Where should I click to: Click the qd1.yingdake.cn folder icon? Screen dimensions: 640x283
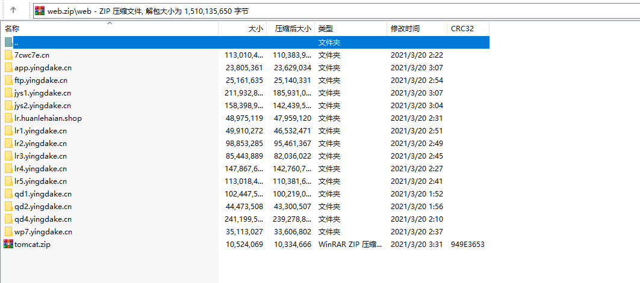point(8,194)
